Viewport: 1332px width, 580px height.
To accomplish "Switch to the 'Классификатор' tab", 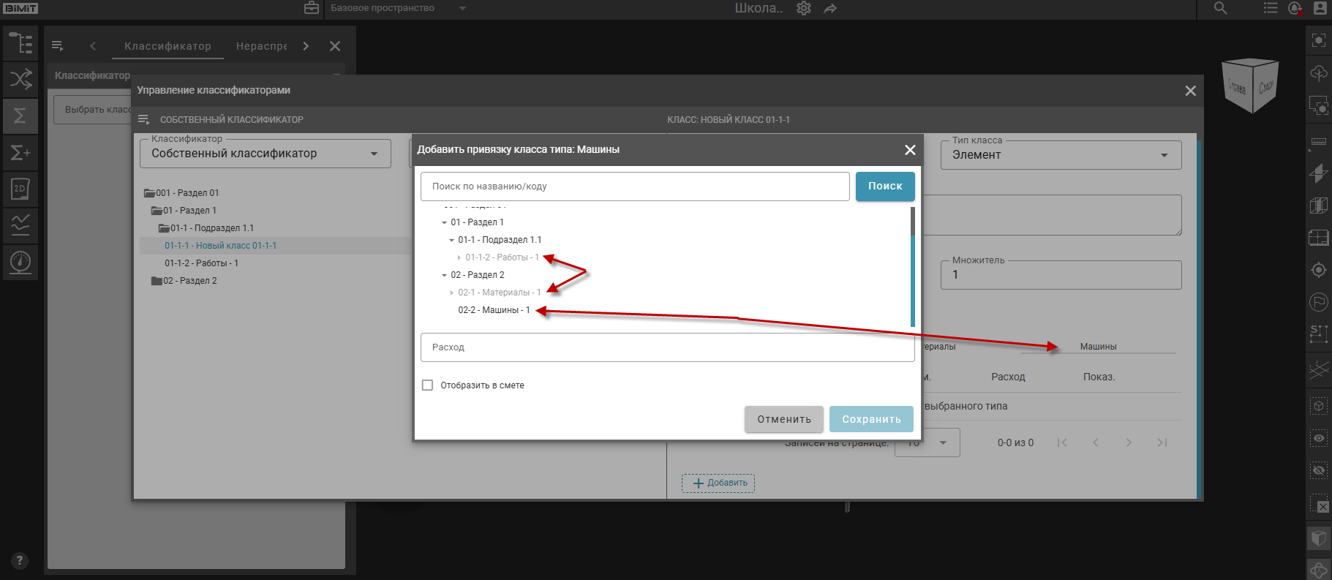I will (168, 46).
